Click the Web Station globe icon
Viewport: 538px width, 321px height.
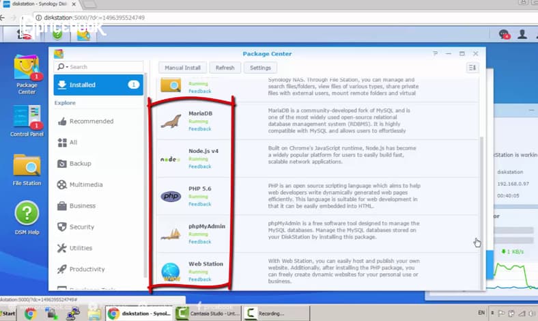point(171,272)
